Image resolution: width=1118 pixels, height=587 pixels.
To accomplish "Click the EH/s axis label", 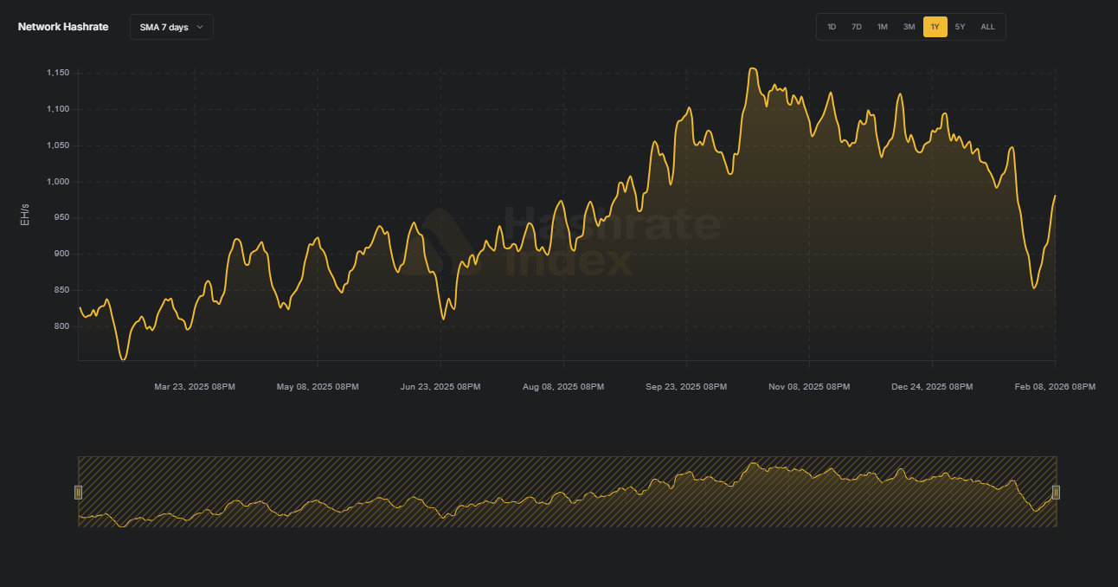I will pyautogui.click(x=26, y=214).
